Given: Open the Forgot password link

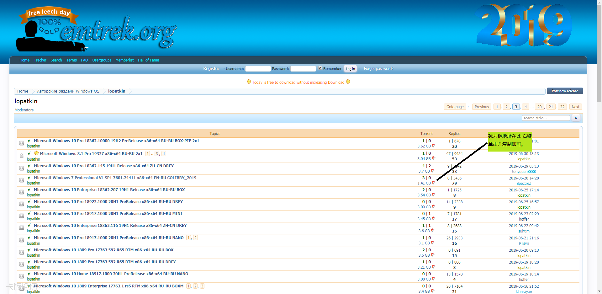Looking at the screenshot, I should pos(378,69).
